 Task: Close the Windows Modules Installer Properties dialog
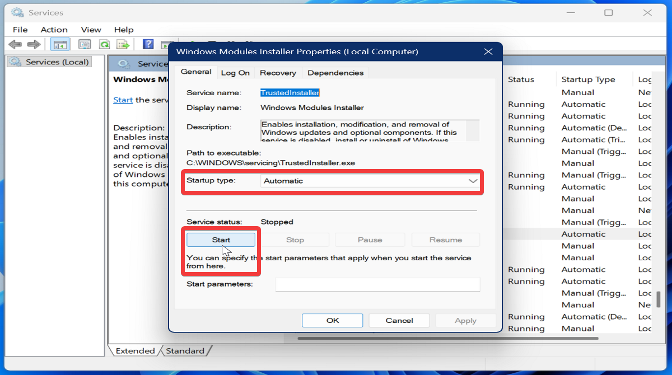(x=488, y=51)
